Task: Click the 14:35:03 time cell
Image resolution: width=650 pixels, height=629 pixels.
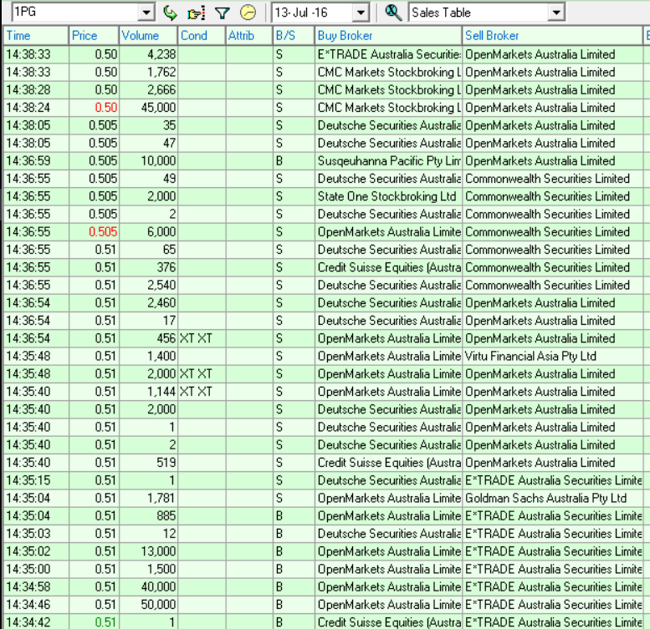Action: pyautogui.click(x=36, y=534)
